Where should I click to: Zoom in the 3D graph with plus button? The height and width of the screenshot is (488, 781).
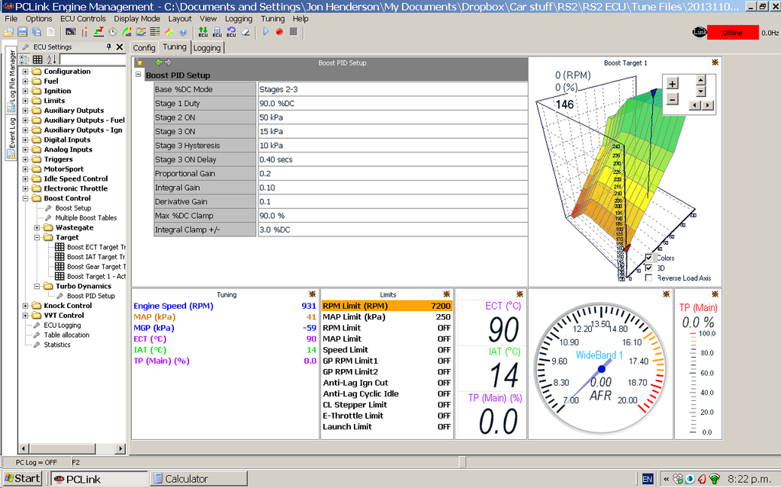[x=673, y=83]
